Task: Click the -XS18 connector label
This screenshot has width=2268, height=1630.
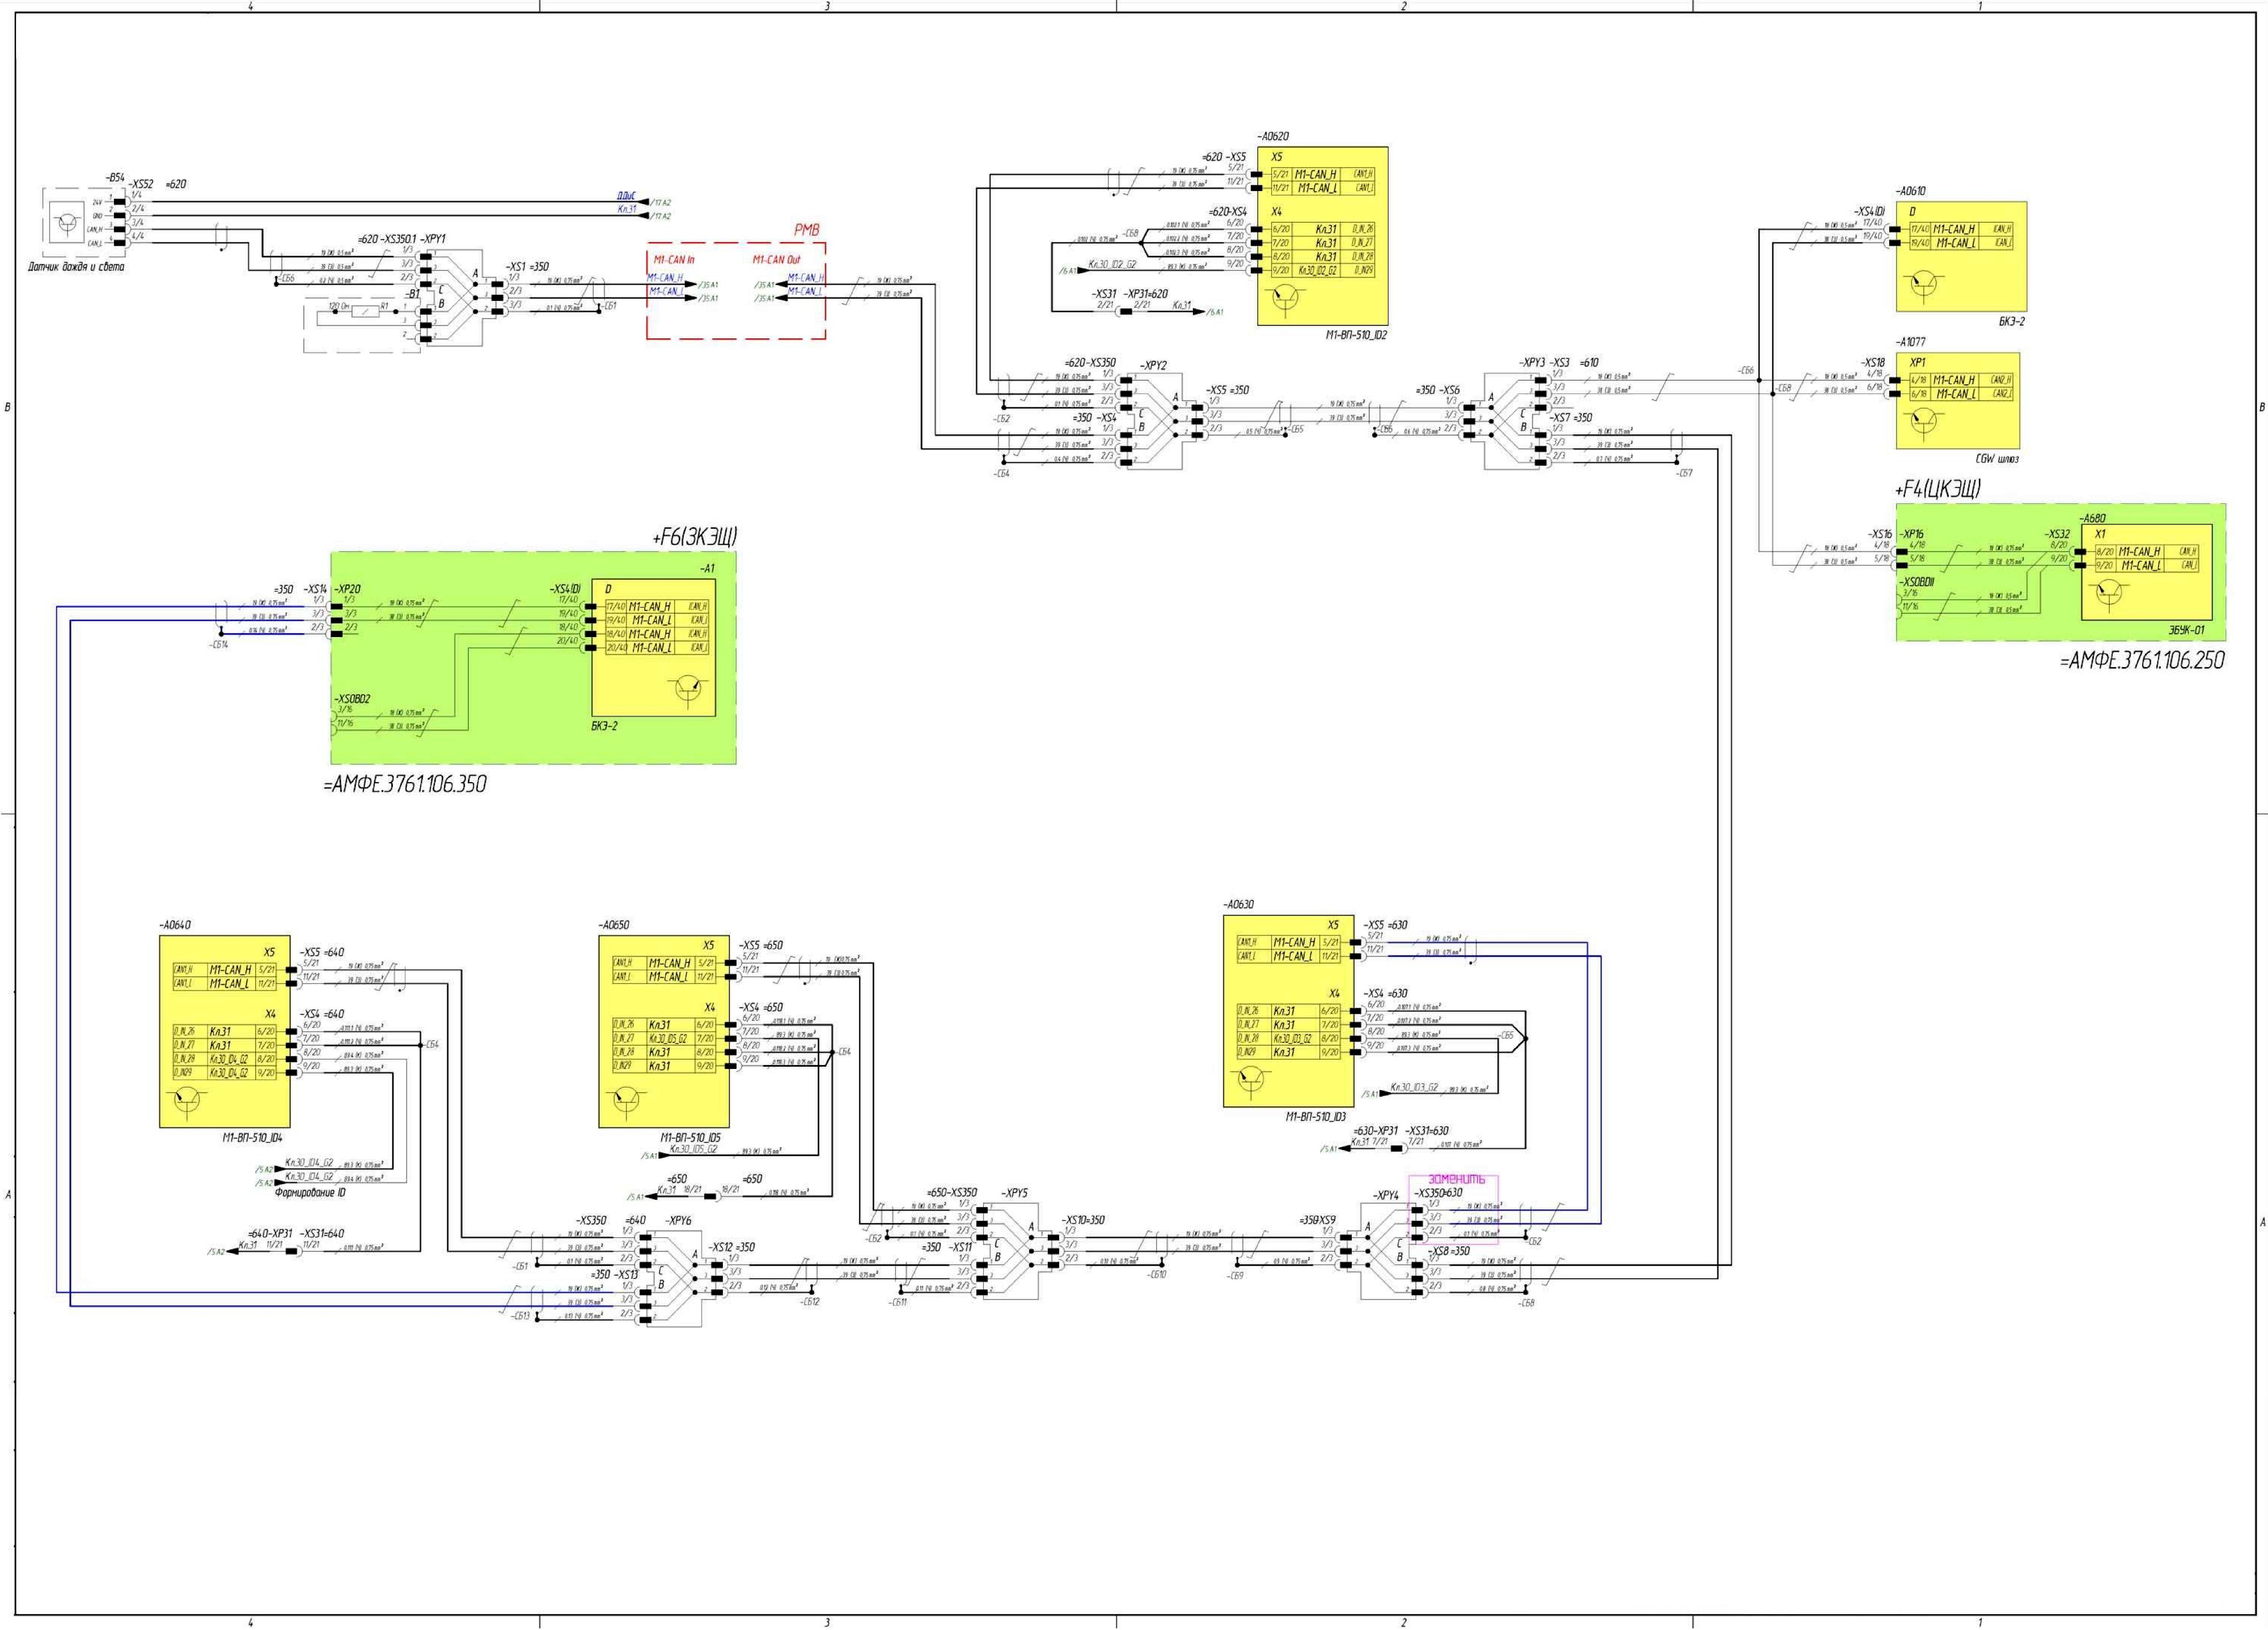Action: 1873,363
